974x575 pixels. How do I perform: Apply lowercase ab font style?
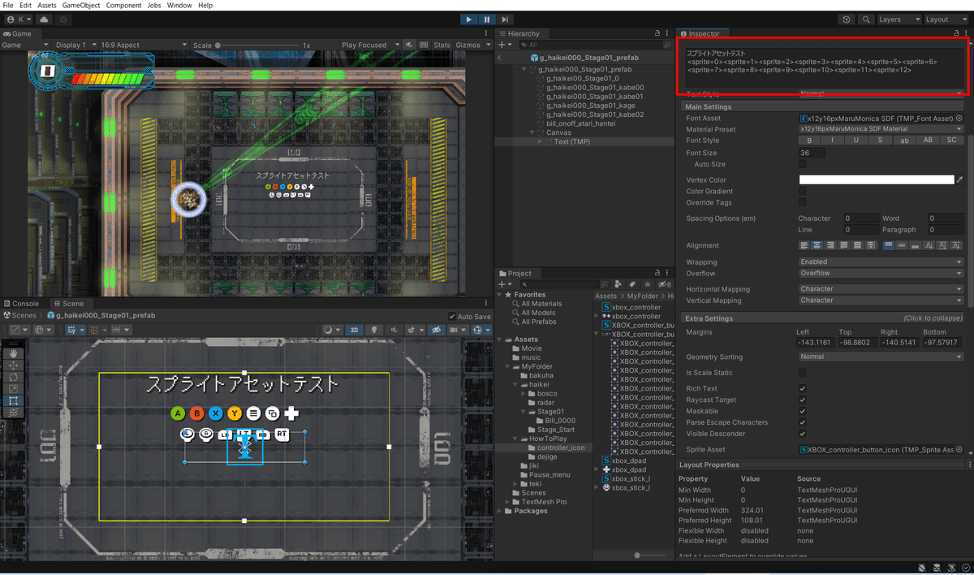click(x=904, y=141)
